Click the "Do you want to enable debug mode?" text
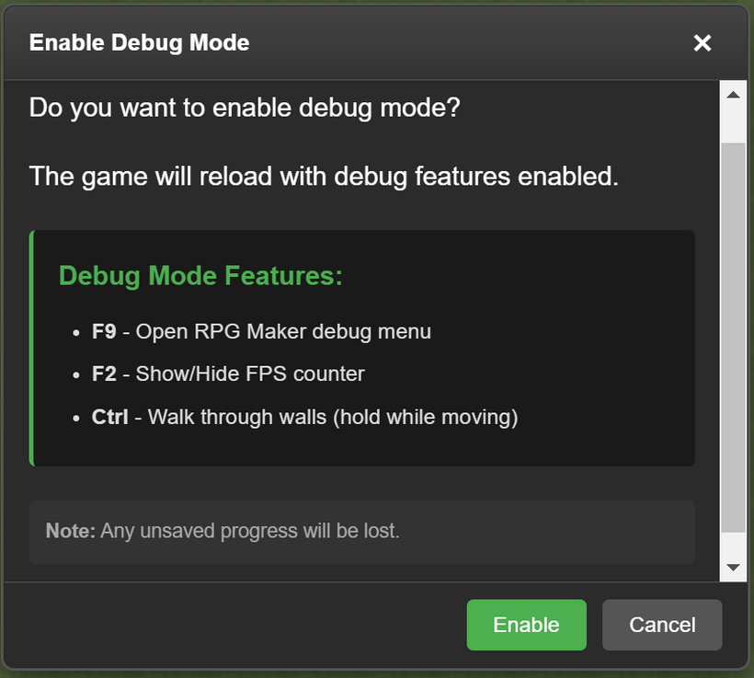 [244, 109]
